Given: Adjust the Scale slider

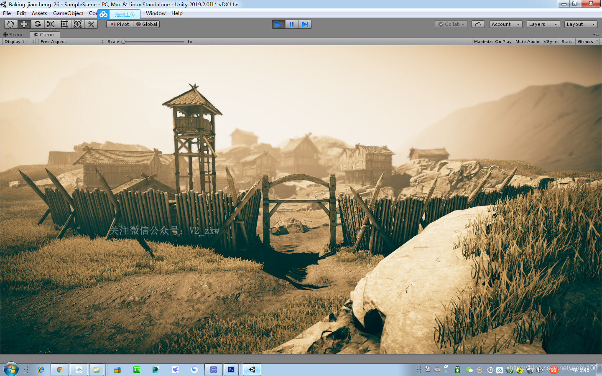Looking at the screenshot, I should pyautogui.click(x=153, y=42).
